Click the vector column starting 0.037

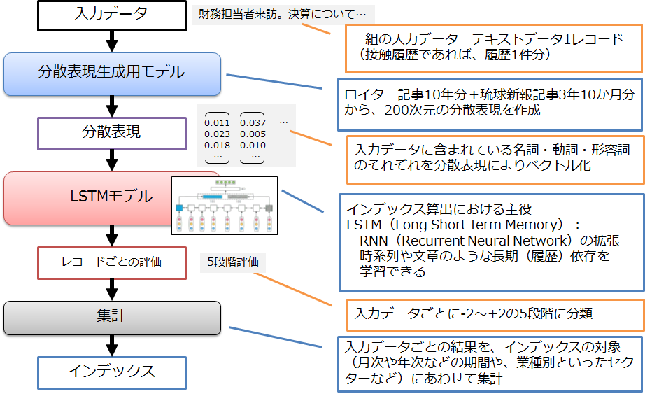(x=253, y=138)
